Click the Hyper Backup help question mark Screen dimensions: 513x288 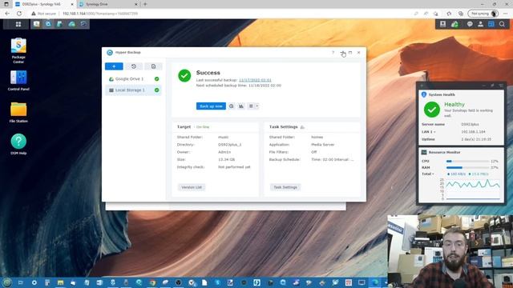coord(333,52)
